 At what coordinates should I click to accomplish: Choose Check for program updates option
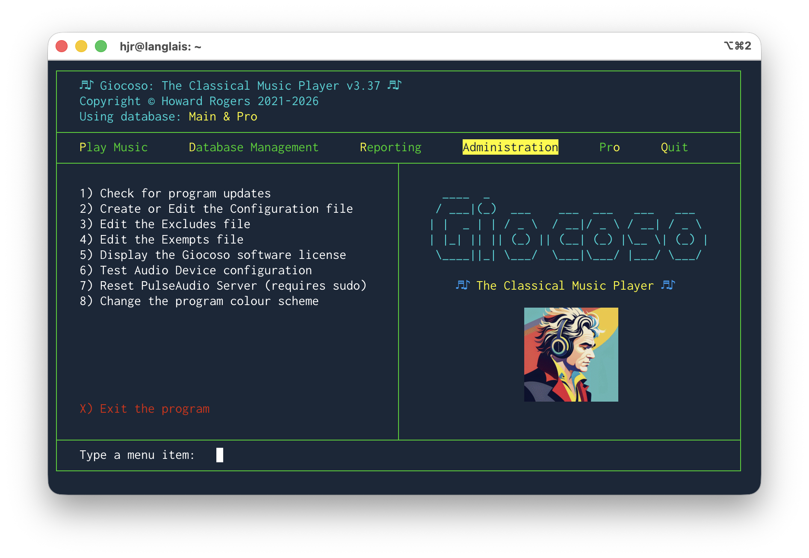coord(175,194)
